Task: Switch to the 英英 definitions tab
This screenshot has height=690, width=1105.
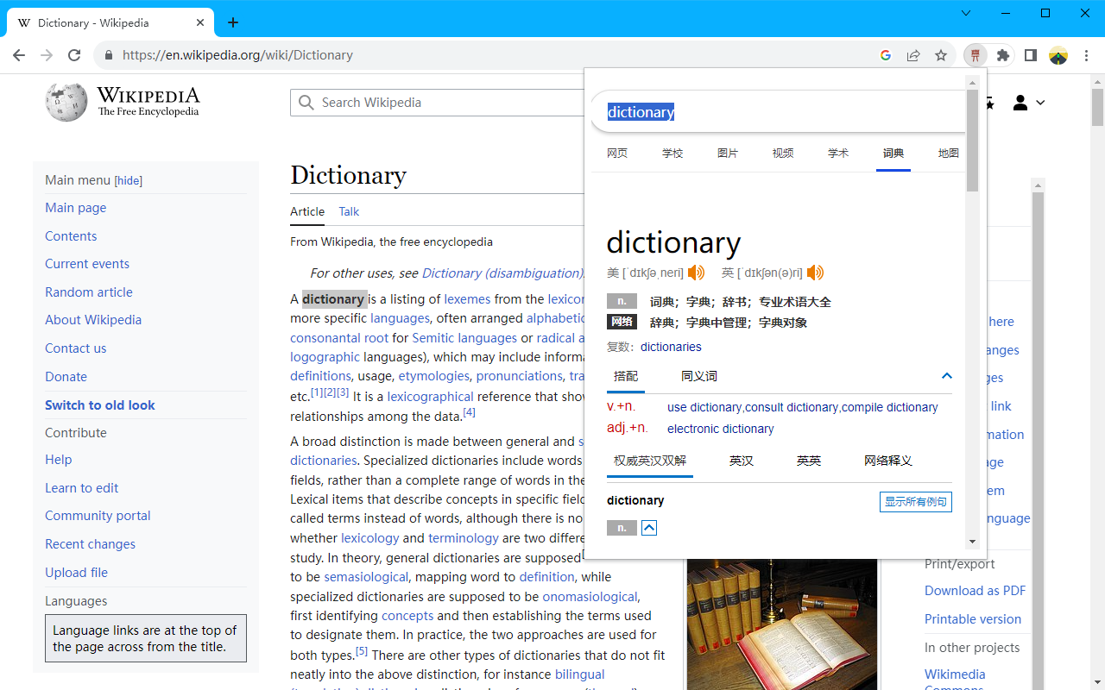Action: coord(809,461)
